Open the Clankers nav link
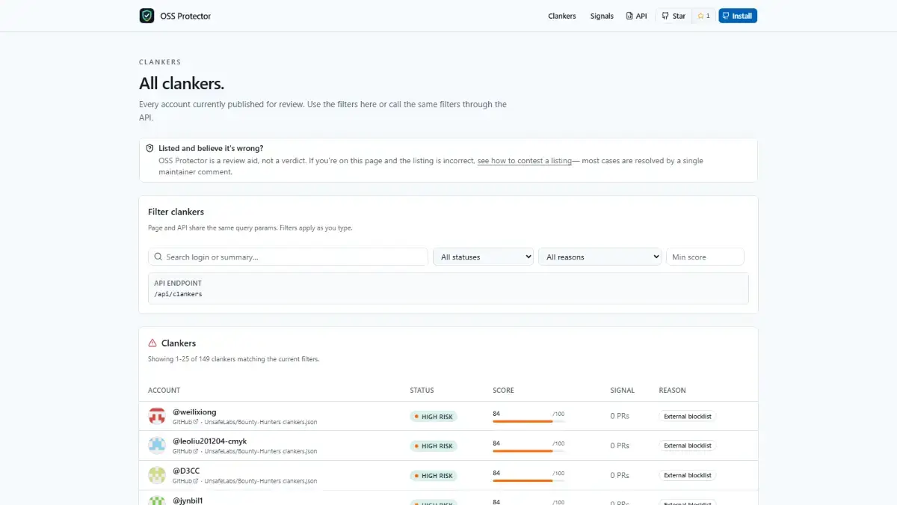 point(562,16)
